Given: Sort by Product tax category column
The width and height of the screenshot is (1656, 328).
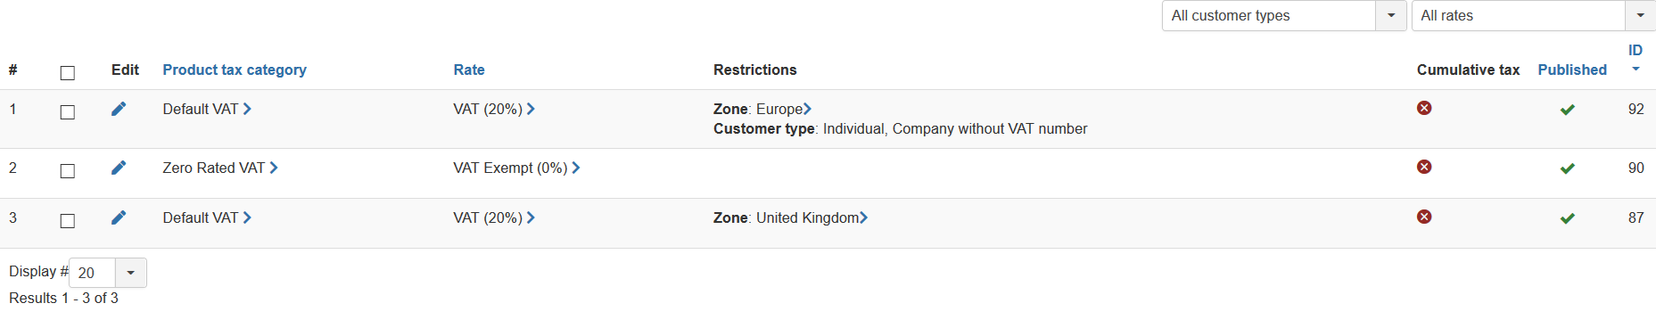Looking at the screenshot, I should pos(235,70).
